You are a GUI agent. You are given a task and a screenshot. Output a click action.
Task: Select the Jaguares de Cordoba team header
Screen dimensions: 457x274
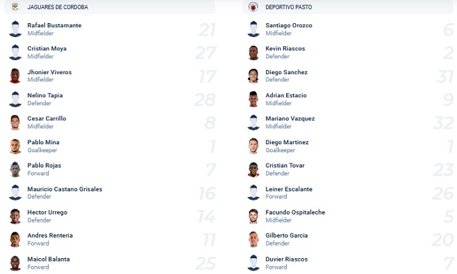pyautogui.click(x=110, y=7)
